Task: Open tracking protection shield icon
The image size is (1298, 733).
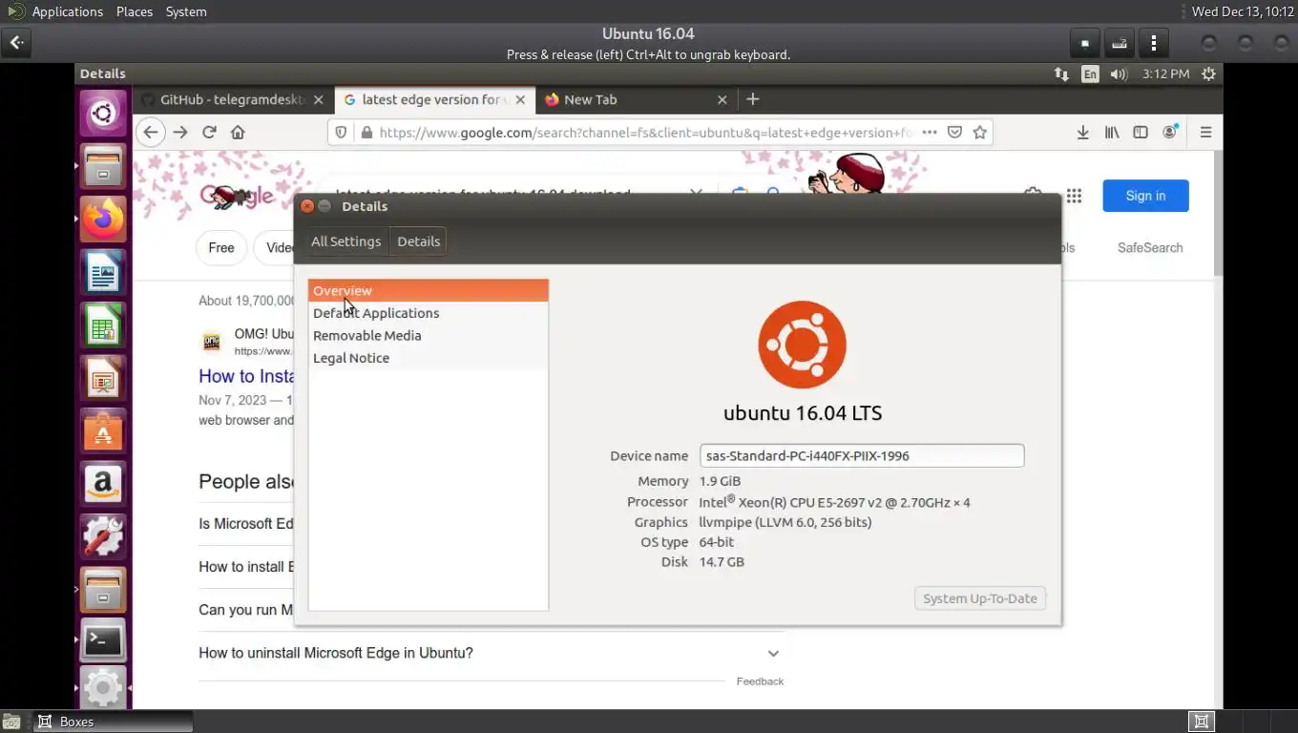Action: click(342, 133)
